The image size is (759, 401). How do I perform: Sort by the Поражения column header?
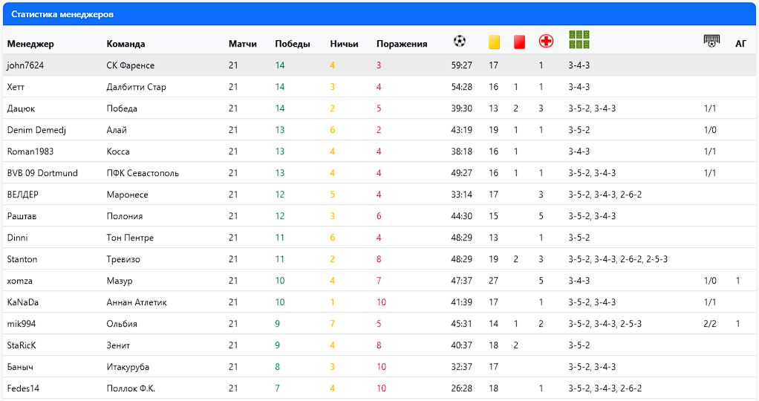402,44
